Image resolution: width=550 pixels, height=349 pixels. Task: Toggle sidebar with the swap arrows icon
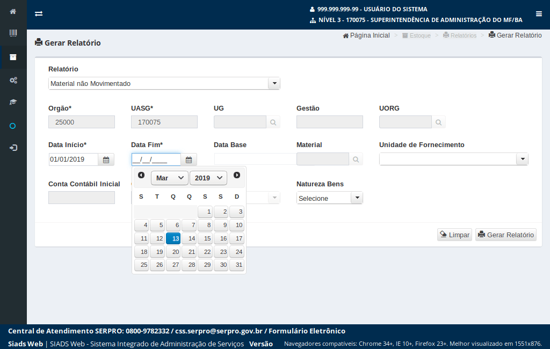pyautogui.click(x=39, y=13)
